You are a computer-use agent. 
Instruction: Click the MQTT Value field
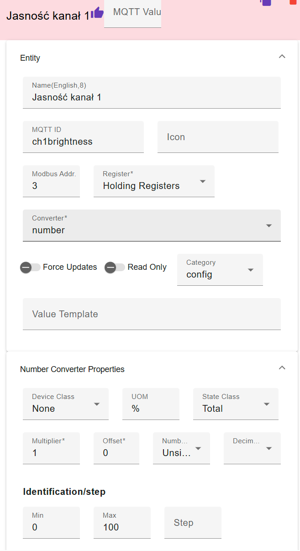pos(132,14)
